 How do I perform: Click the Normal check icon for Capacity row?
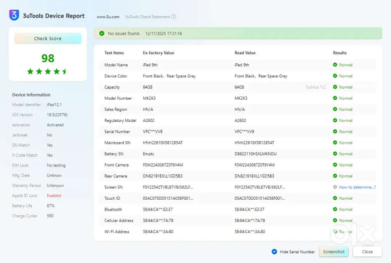(335, 87)
